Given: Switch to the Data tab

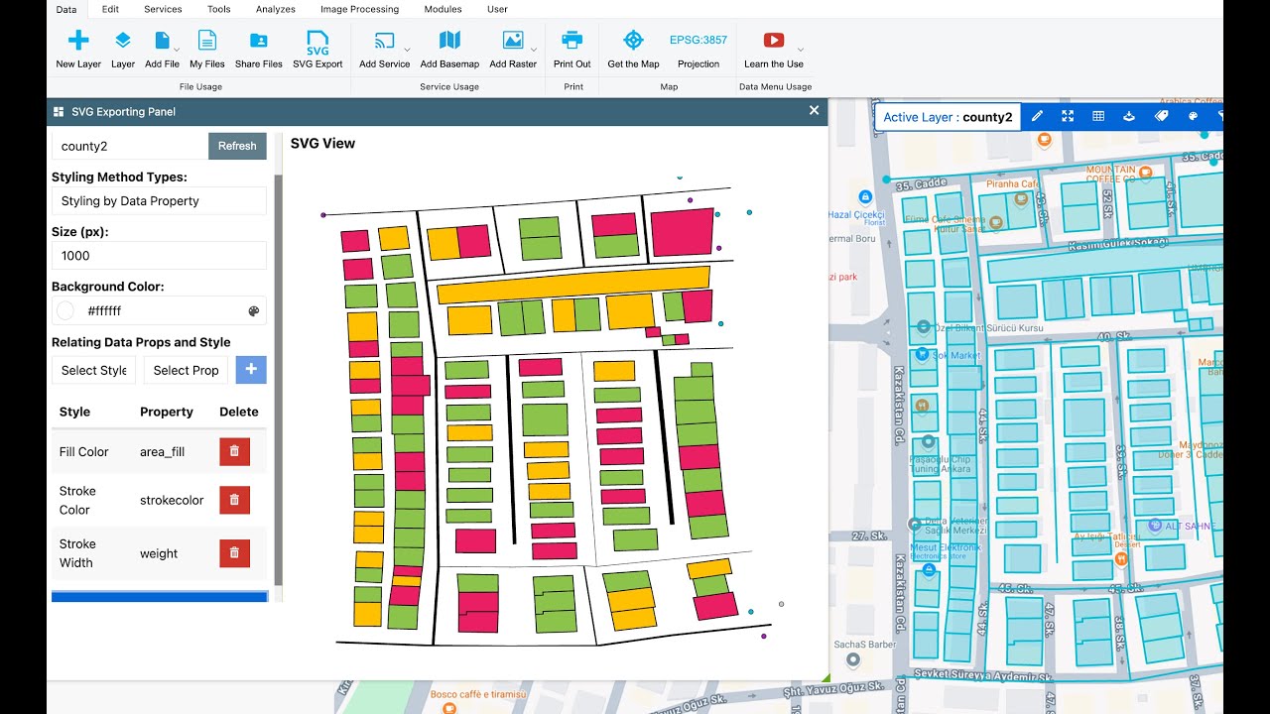Looking at the screenshot, I should pos(66,9).
